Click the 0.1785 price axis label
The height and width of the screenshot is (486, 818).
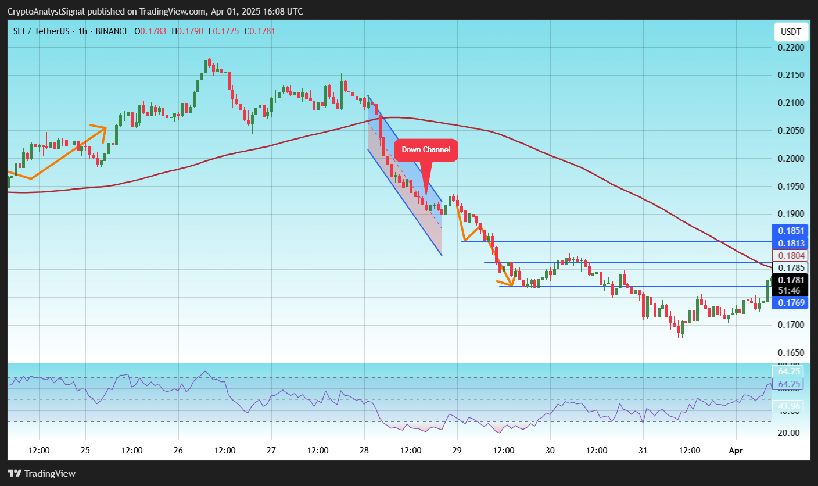791,267
